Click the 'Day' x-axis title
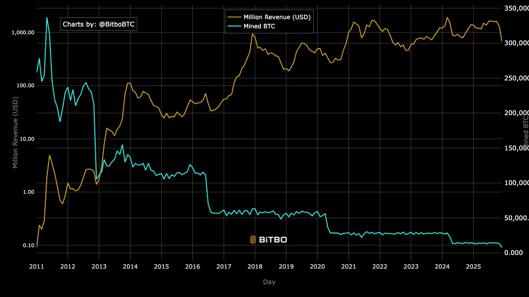 pyautogui.click(x=269, y=282)
